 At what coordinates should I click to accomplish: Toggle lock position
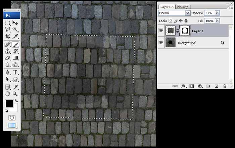tap(181, 21)
